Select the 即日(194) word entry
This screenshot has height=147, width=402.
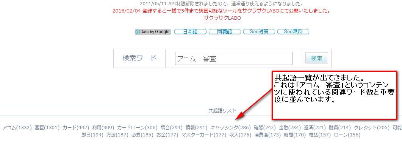[92, 135]
